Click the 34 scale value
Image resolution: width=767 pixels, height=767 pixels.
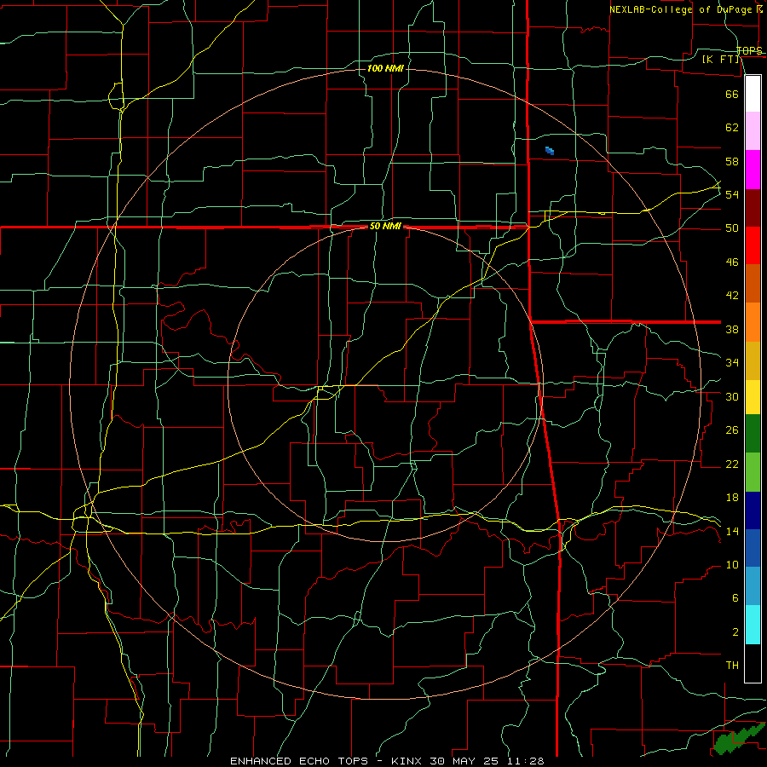pyautogui.click(x=732, y=362)
